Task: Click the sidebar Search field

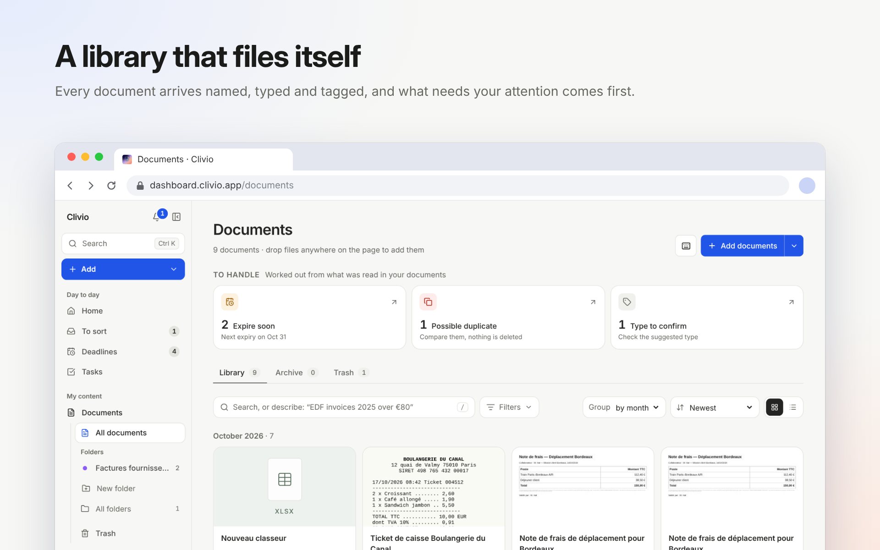Action: click(x=123, y=243)
